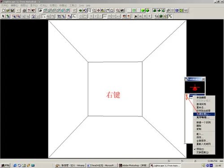Choose 全部保存 in the context menu

[x=204, y=141]
